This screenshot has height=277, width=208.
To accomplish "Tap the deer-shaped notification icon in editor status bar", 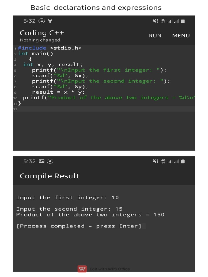I will tap(50, 21).
